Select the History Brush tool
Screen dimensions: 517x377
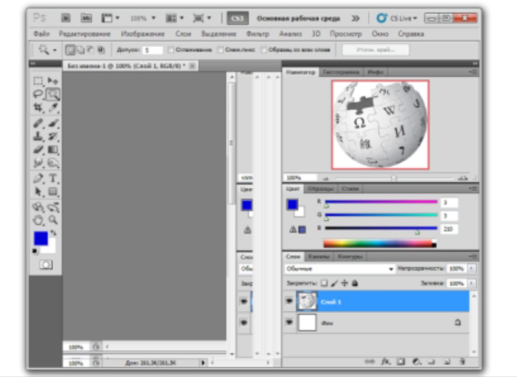coord(53,137)
